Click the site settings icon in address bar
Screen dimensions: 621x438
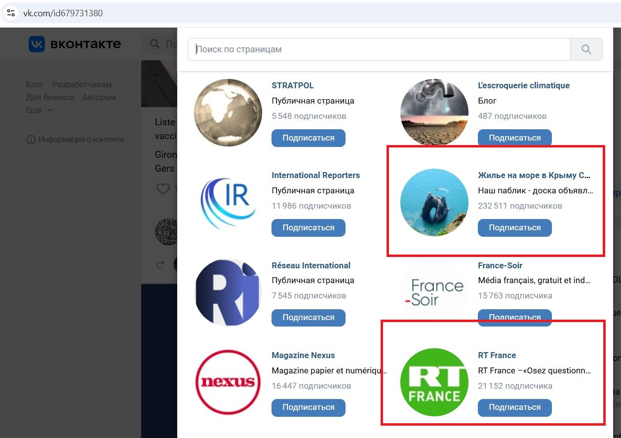click(x=11, y=13)
